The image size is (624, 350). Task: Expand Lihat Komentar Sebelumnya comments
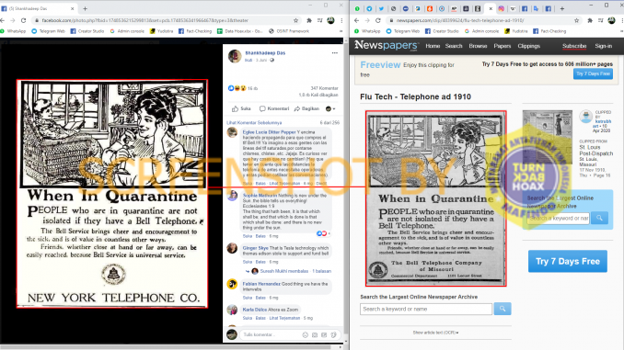pos(254,123)
